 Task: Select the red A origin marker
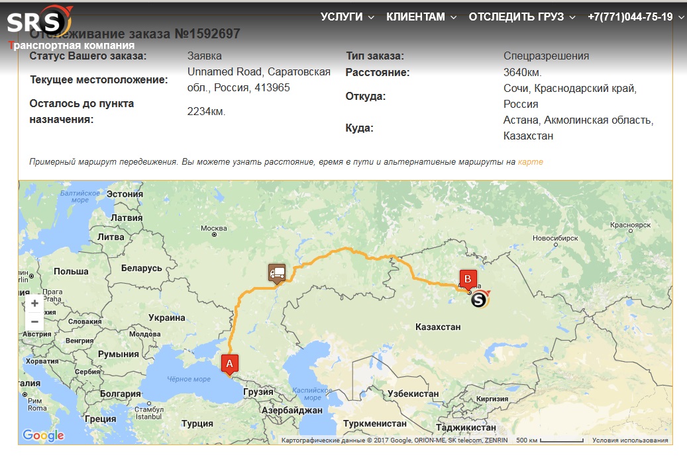(230, 364)
